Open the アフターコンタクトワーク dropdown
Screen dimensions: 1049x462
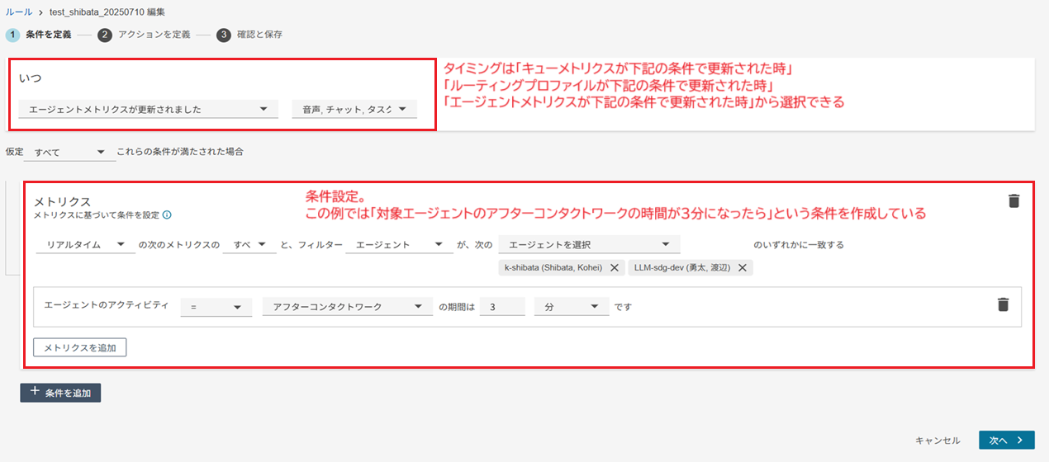pos(348,306)
